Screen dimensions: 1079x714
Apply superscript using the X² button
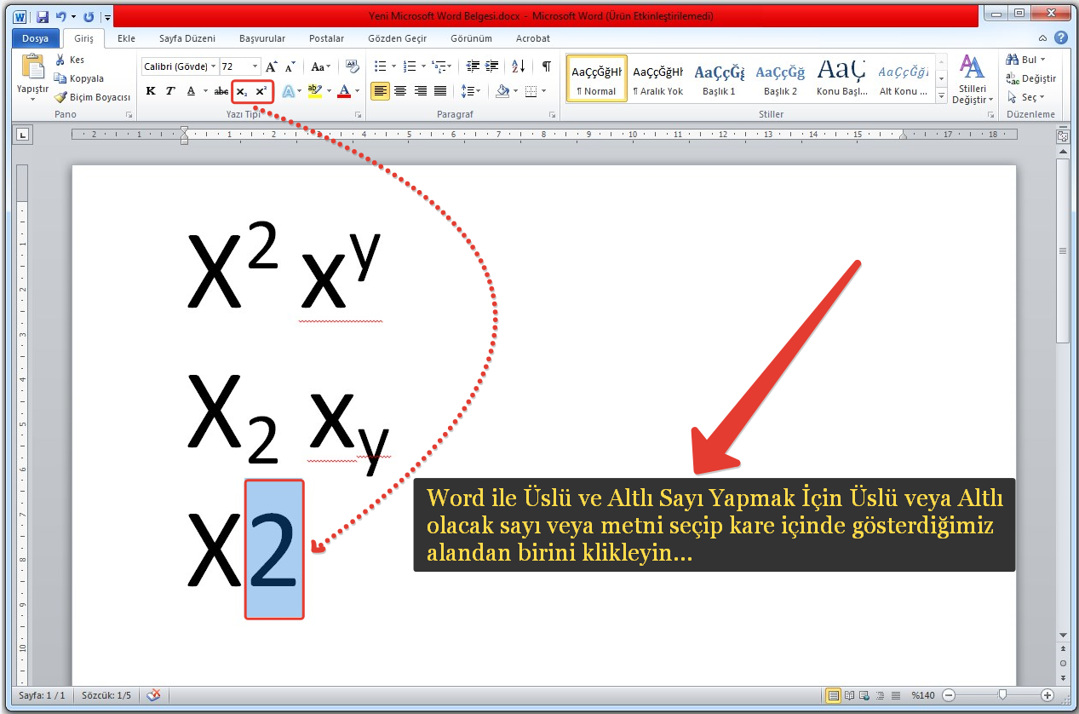[x=261, y=91]
